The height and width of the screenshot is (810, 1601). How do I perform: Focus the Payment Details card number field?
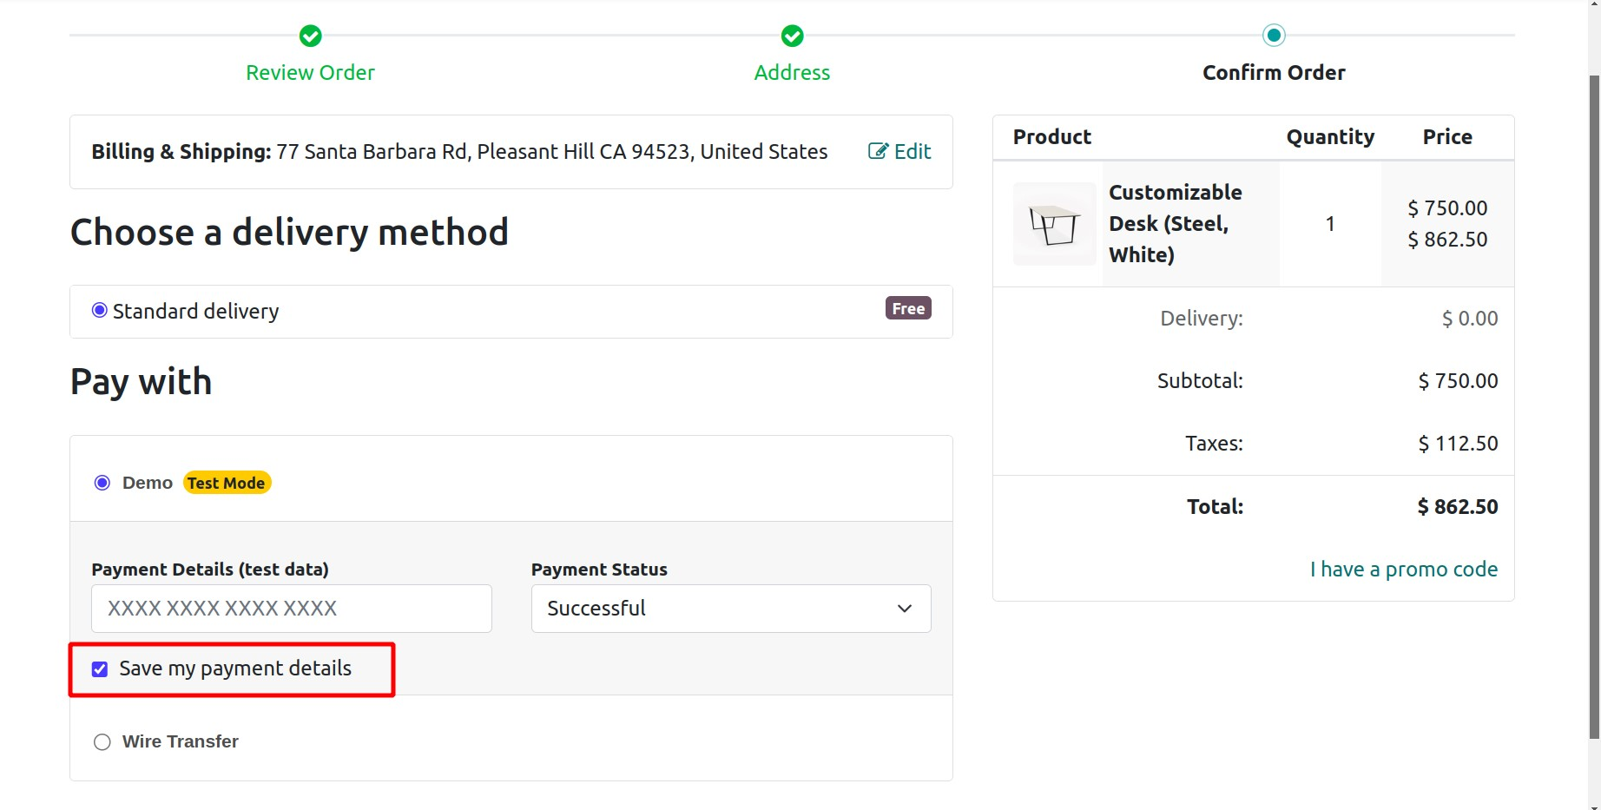[291, 609]
